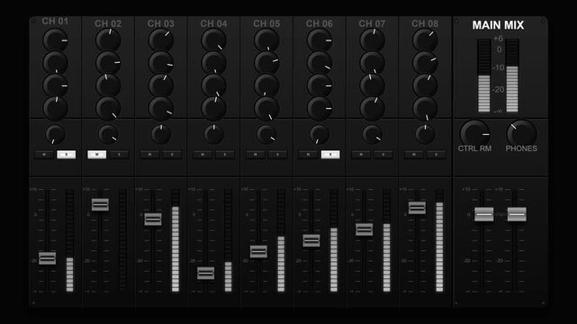Click the CH 05 fader handle
The width and height of the screenshot is (577, 324).
258,252
